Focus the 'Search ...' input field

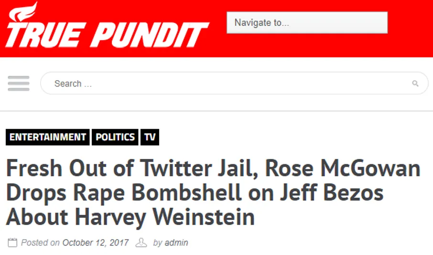click(234, 83)
